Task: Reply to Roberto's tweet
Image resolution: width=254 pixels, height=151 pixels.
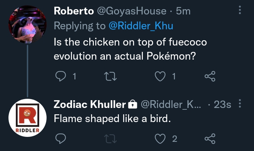Action: [x=61, y=76]
